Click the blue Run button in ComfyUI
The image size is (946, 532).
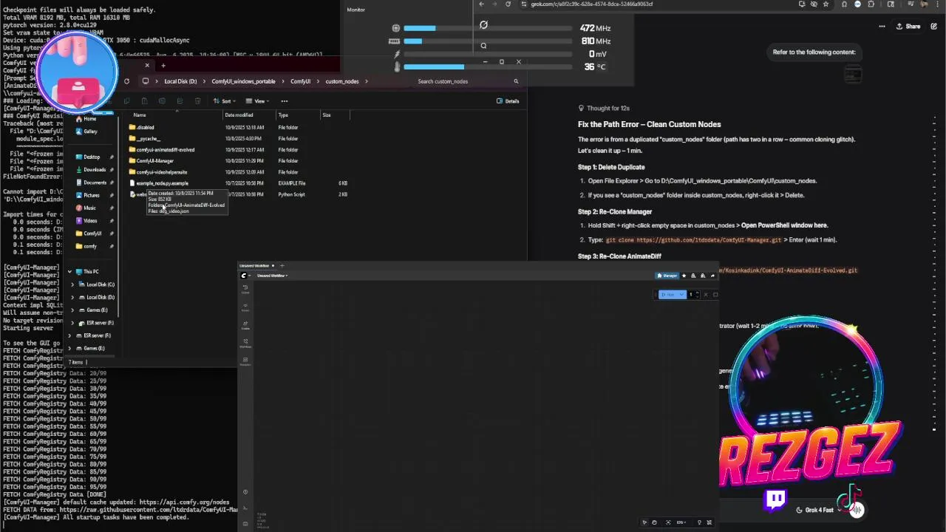(x=669, y=295)
